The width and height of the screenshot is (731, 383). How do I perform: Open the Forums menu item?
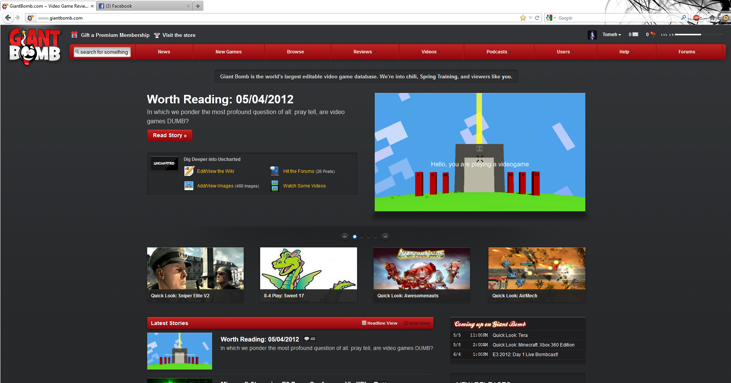[x=689, y=52]
